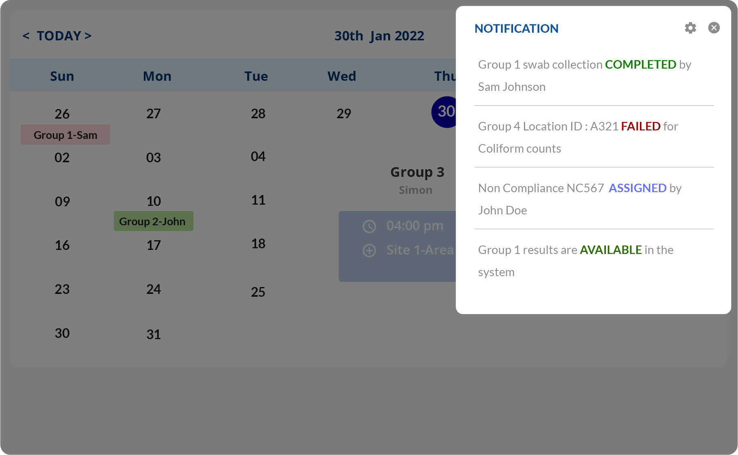Close the notification panel
The height and width of the screenshot is (455, 738).
point(714,28)
